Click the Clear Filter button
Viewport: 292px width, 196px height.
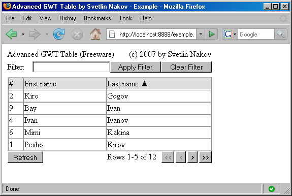click(186, 67)
